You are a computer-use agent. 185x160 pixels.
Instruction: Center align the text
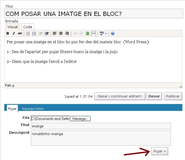pyautogui.click(x=61, y=34)
